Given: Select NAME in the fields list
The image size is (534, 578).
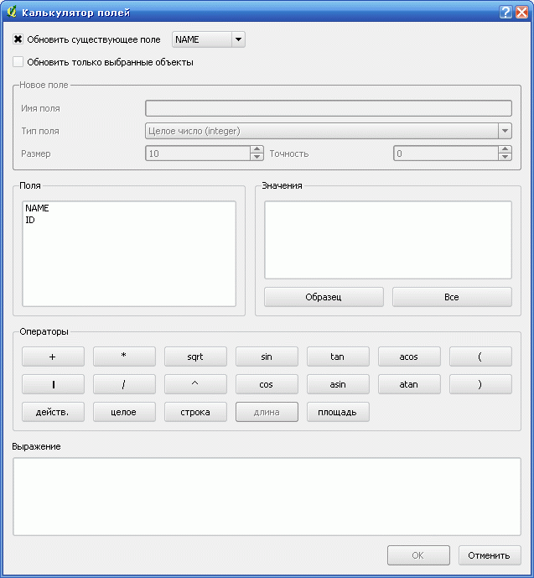Looking at the screenshot, I should coord(37,208).
